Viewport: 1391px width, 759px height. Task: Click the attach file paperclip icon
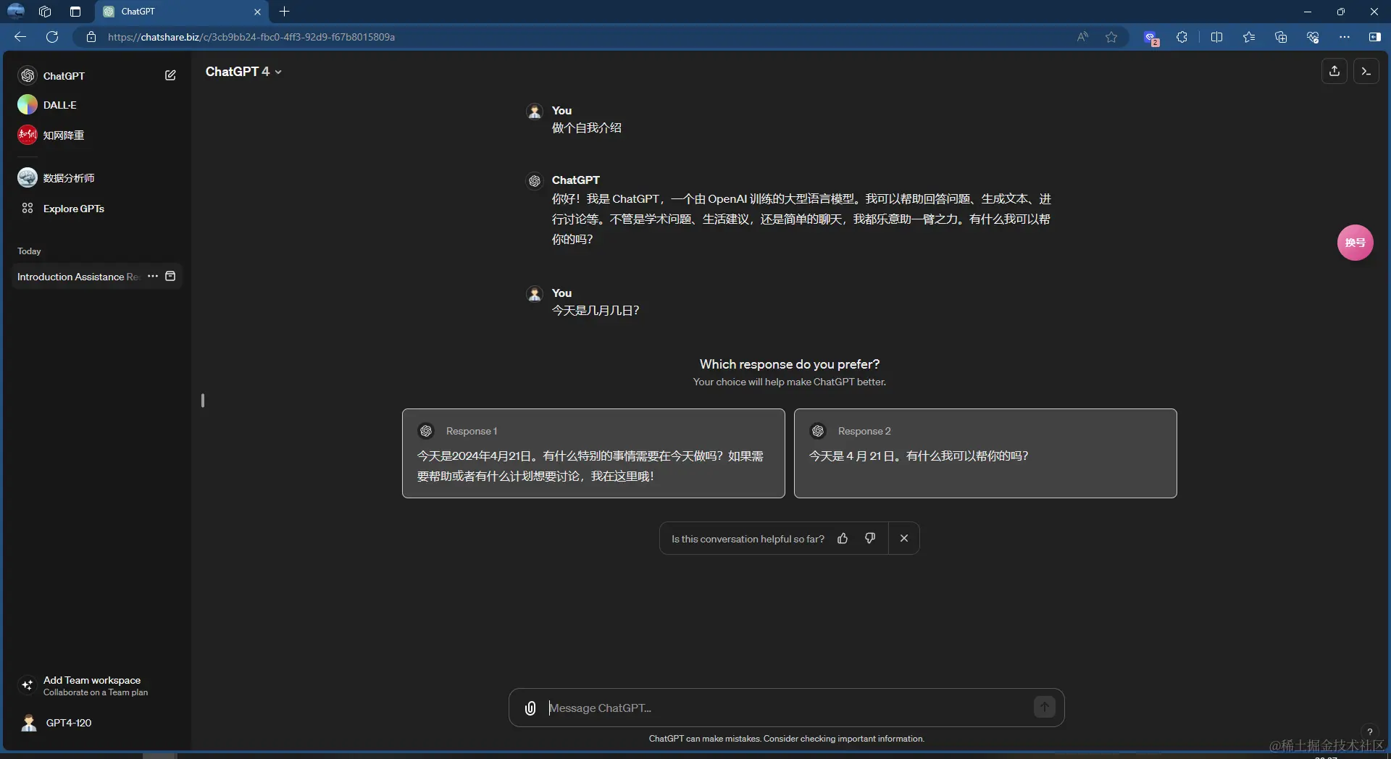(x=530, y=708)
